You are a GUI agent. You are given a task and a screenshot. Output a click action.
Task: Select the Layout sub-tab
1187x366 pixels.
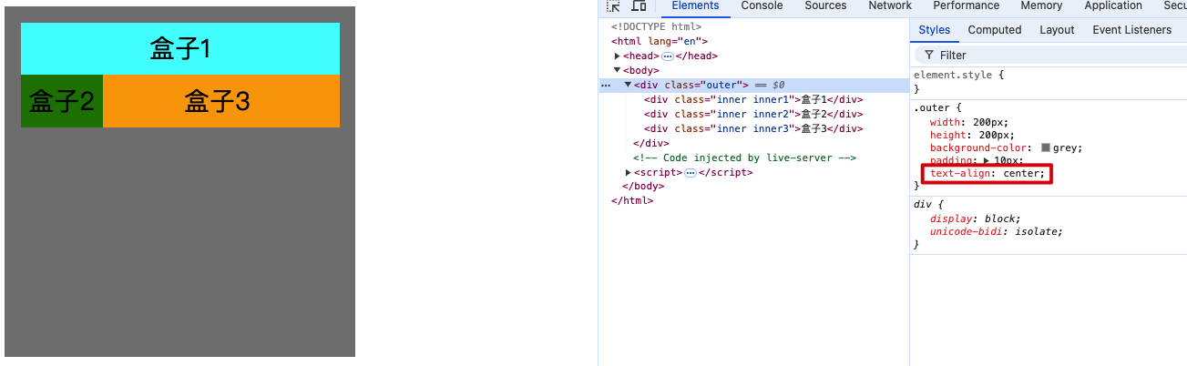tap(1057, 30)
